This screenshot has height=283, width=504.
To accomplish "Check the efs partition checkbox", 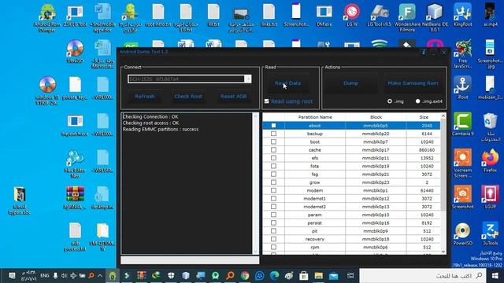I will coord(273,158).
